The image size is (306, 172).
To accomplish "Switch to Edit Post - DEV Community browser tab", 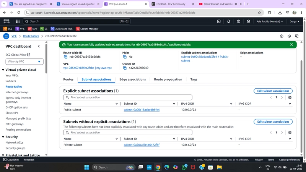I will point(173,4).
